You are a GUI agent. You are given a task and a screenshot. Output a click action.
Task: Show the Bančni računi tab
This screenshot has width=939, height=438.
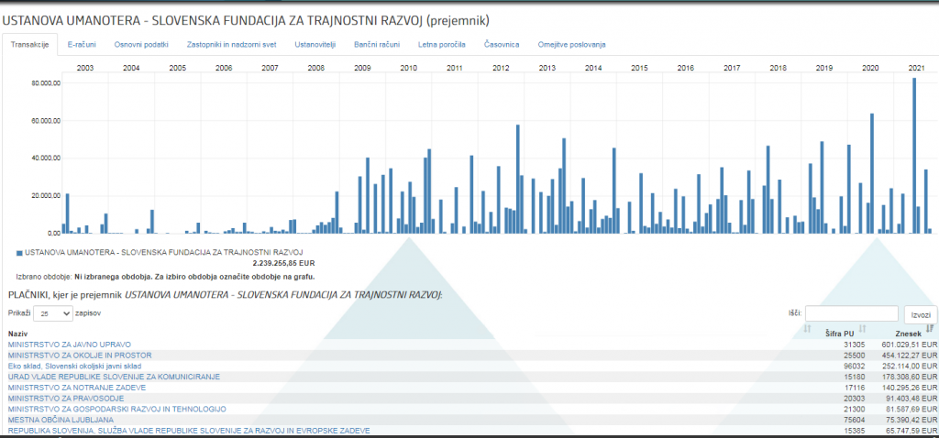[377, 44]
